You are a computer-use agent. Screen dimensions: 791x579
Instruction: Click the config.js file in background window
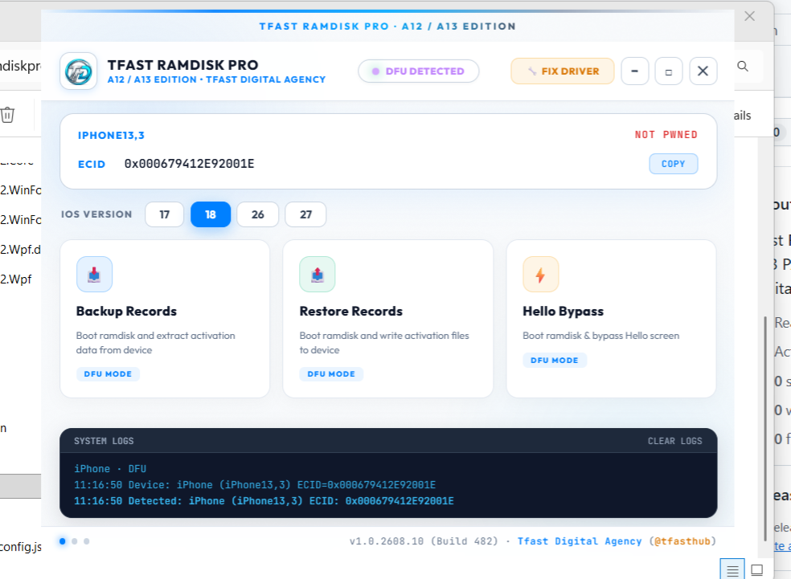(x=21, y=547)
